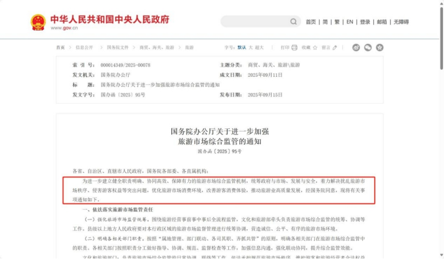This screenshot has height=259, width=444.
Task: Click the printer icon to print
Action: click(x=294, y=48)
